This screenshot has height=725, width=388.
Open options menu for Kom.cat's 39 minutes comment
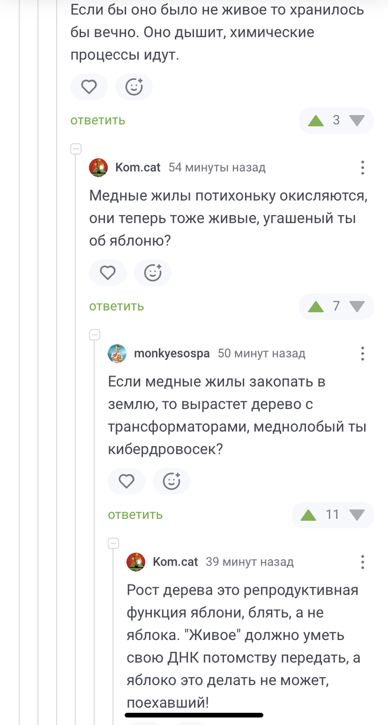[362, 562]
